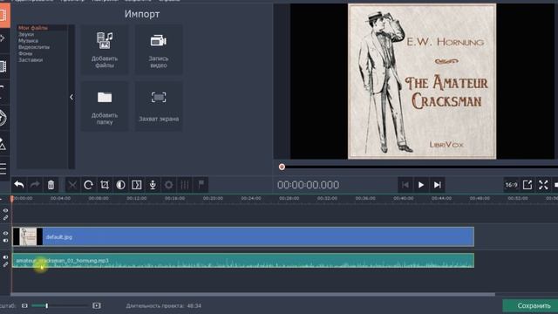The image size is (558, 314).
Task: Open the Callouts shapes tab in left sidebar
Action: (x=3, y=143)
